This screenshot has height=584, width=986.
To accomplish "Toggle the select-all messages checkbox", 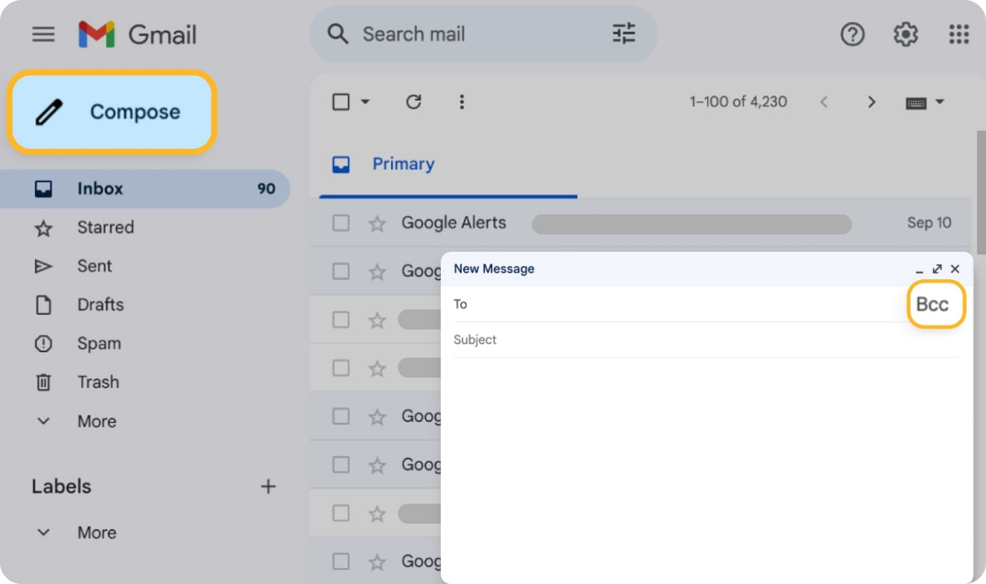I will coord(340,101).
